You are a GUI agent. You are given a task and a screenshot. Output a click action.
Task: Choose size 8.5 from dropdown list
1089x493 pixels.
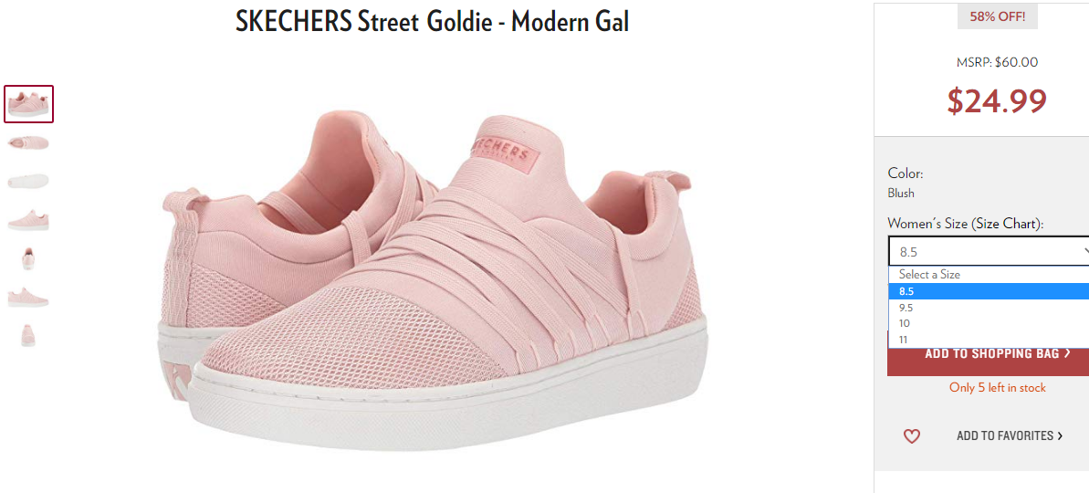(x=989, y=291)
